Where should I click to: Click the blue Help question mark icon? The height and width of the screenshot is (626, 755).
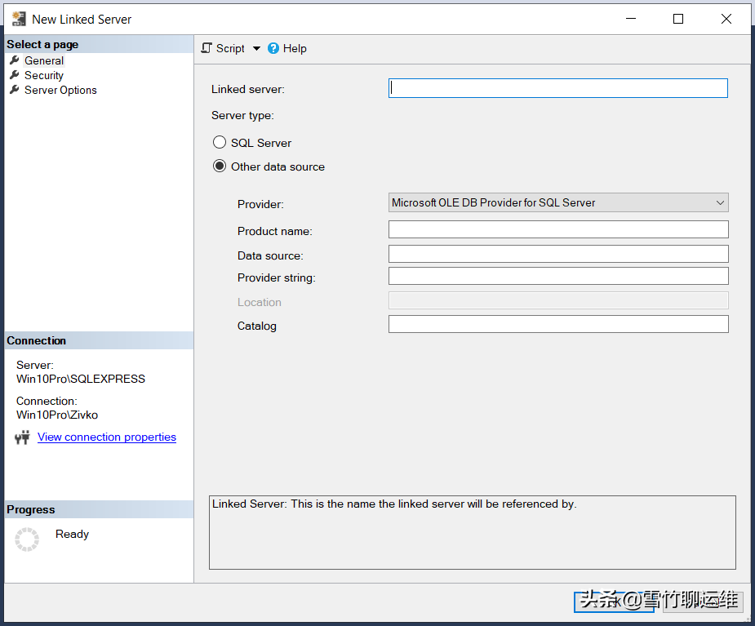click(x=272, y=48)
